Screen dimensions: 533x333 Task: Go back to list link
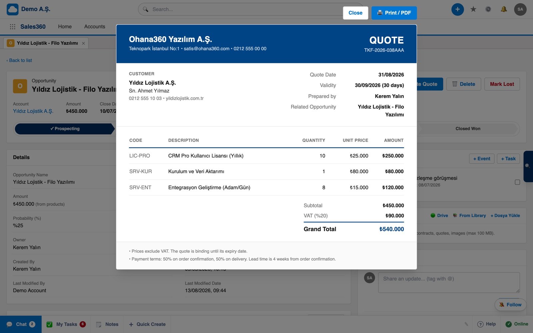pos(19,60)
